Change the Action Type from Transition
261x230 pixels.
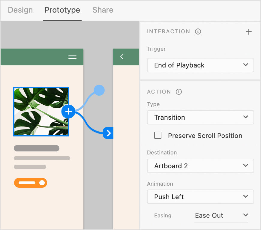tap(200, 117)
